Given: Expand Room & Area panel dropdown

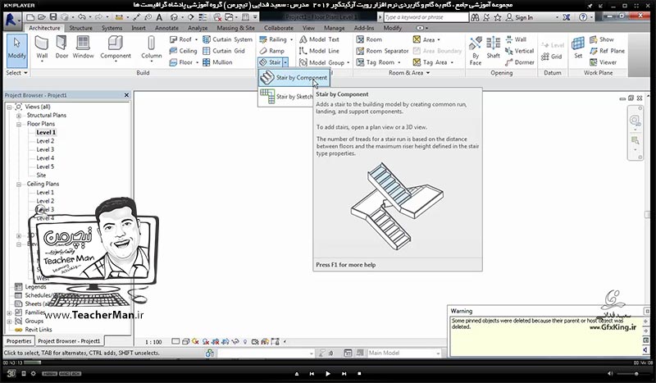Looking at the screenshot, I should click(x=409, y=73).
